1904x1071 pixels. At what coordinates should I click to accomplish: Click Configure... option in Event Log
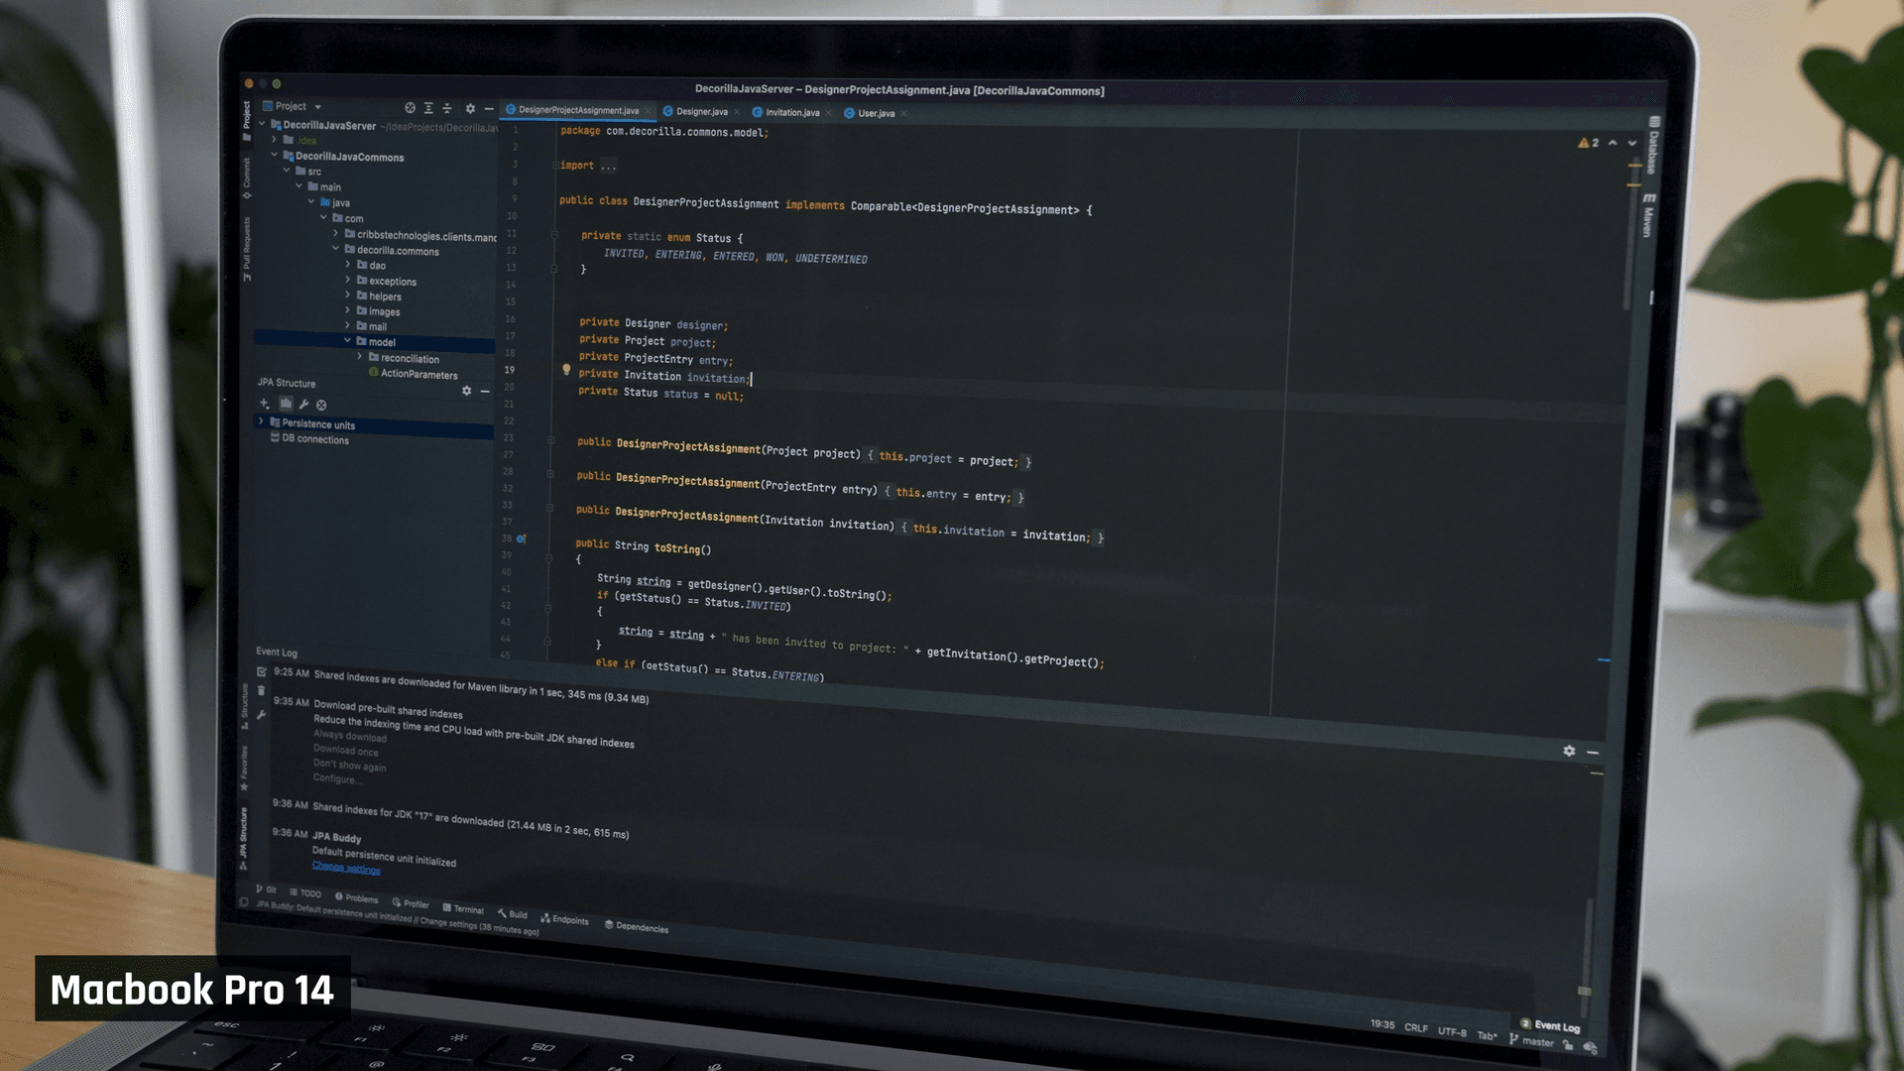pos(337,779)
